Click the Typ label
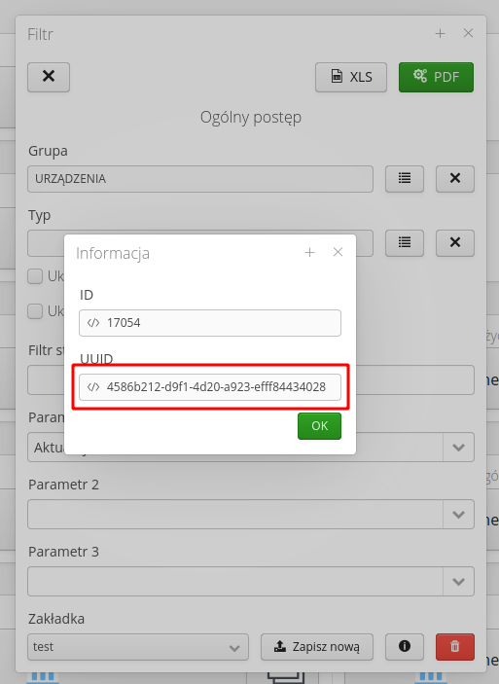This screenshot has width=499, height=684. 39,215
